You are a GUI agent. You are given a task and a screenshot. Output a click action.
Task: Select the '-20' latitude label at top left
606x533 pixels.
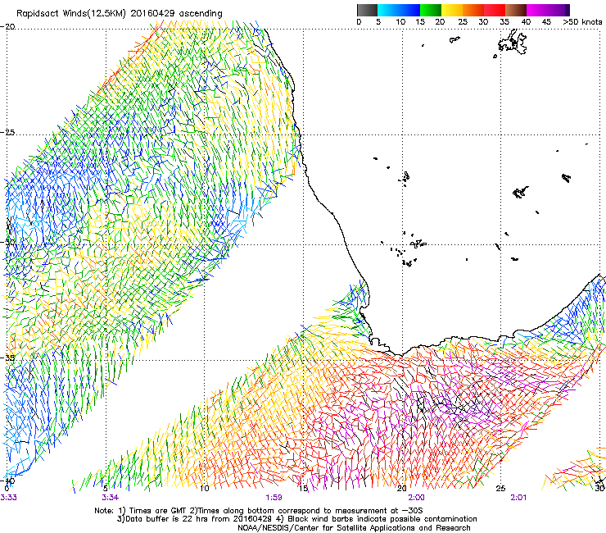[7, 27]
